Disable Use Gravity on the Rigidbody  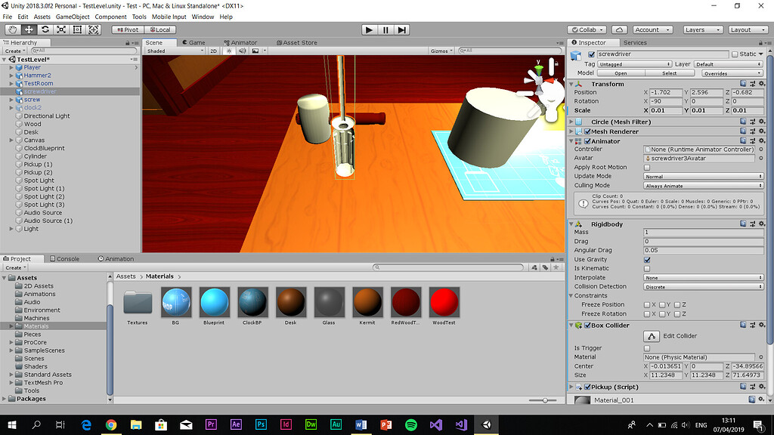[x=647, y=260]
